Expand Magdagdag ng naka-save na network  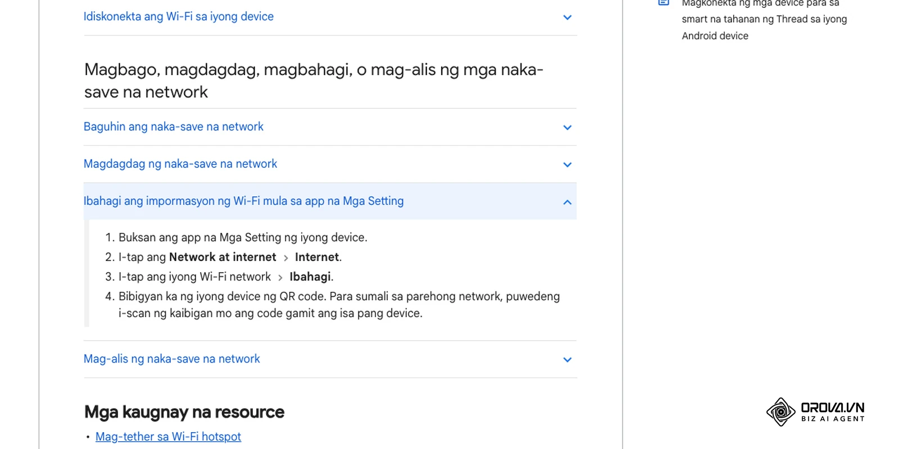tap(330, 164)
